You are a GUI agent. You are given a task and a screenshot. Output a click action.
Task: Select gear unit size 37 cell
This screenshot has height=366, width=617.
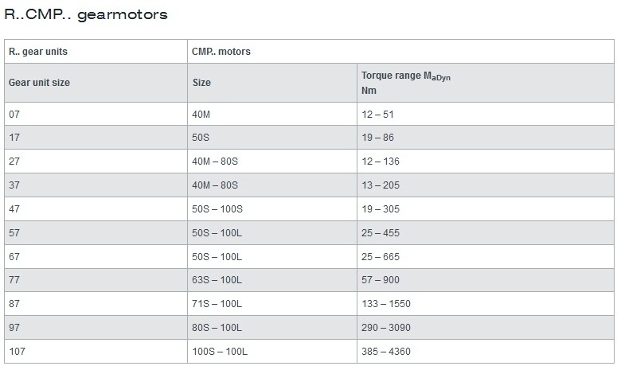point(96,185)
